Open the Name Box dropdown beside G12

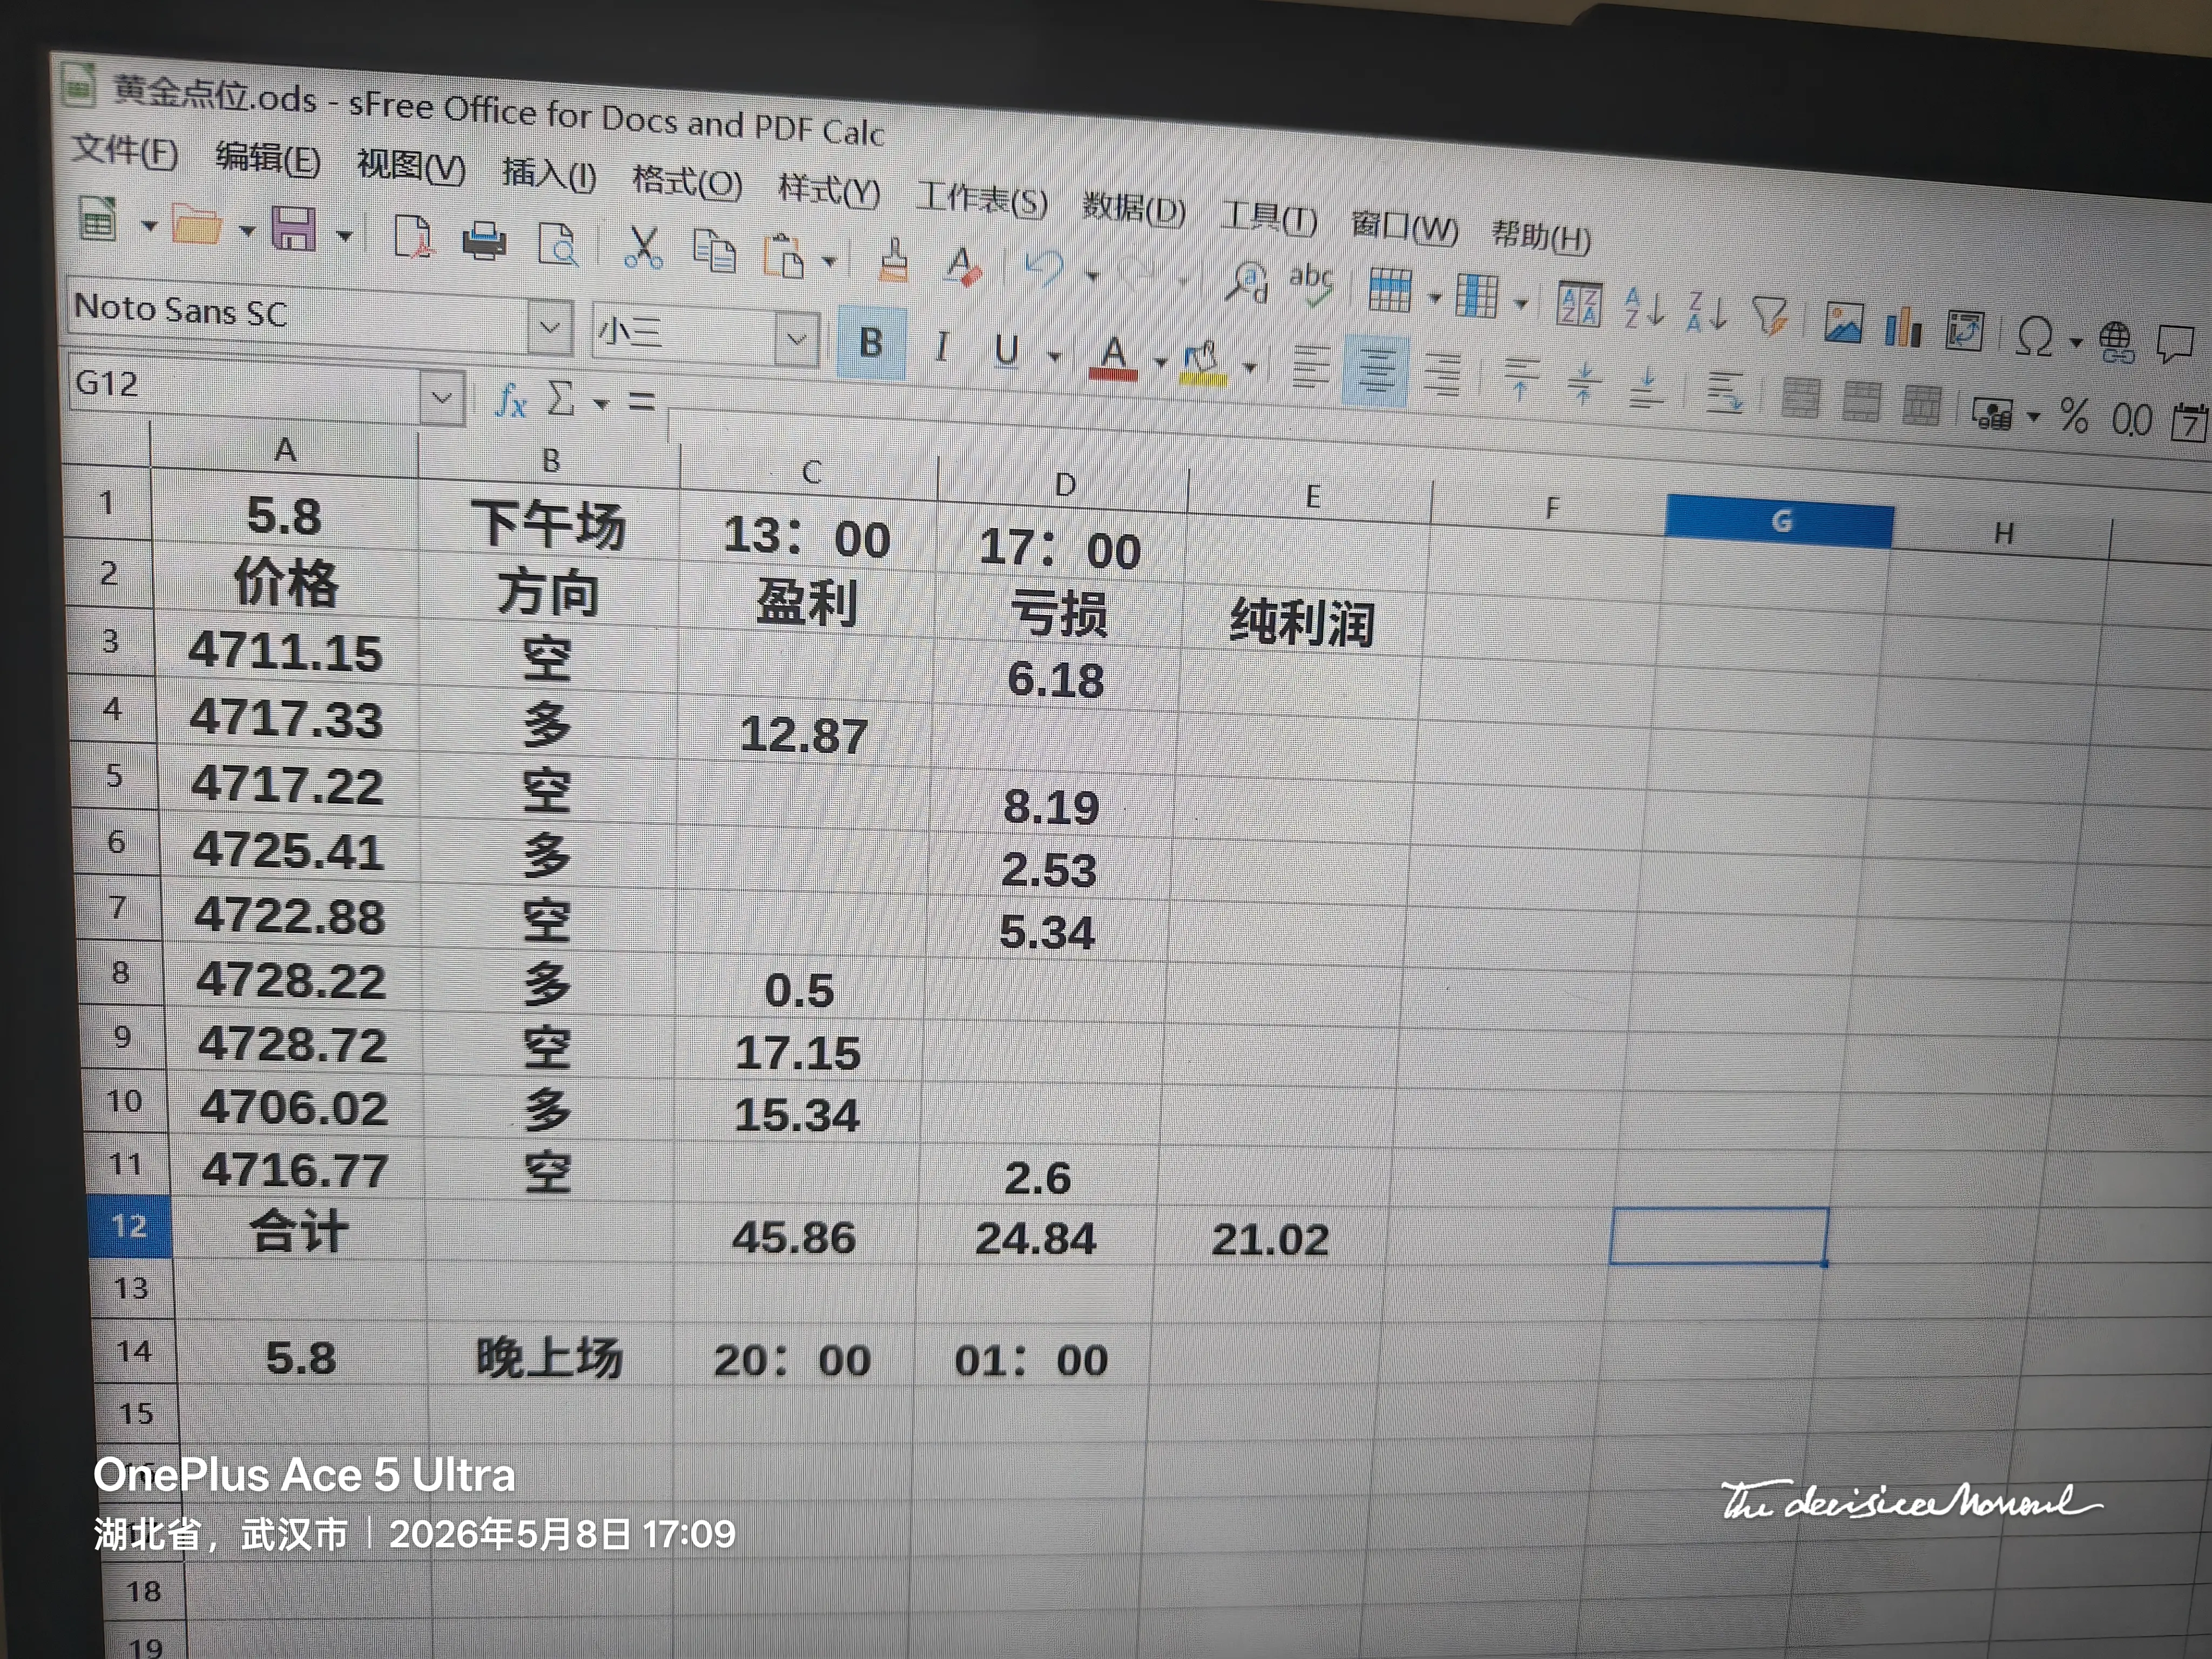coord(442,398)
